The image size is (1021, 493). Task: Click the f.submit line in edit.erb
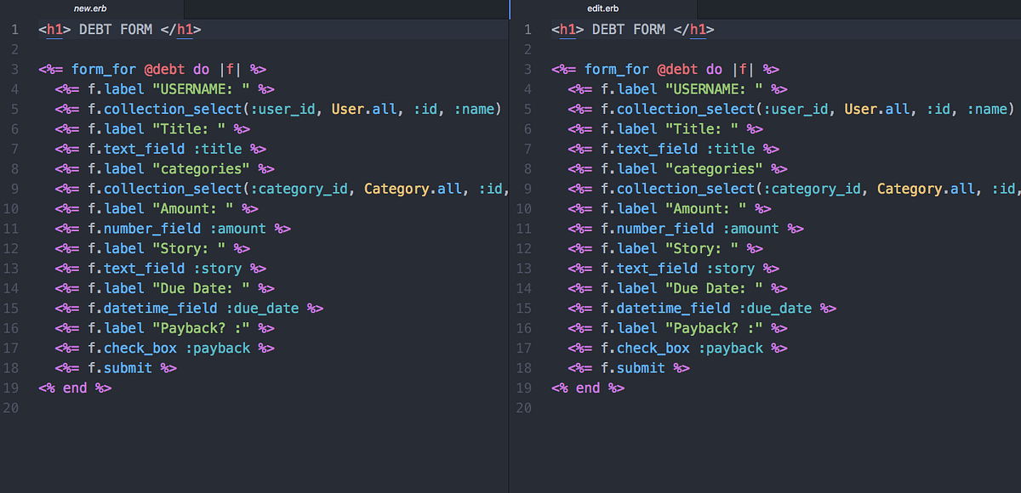pos(634,368)
